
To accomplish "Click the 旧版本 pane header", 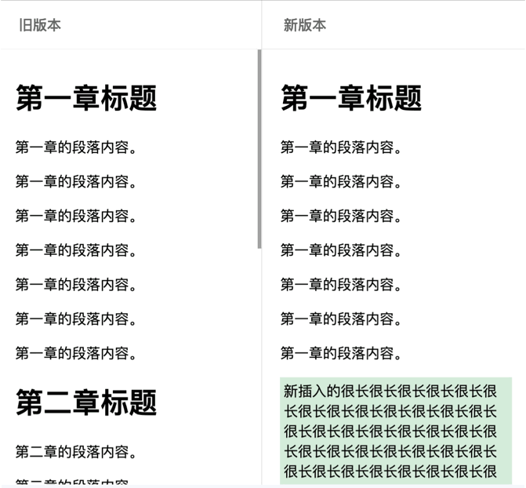I will point(40,25).
